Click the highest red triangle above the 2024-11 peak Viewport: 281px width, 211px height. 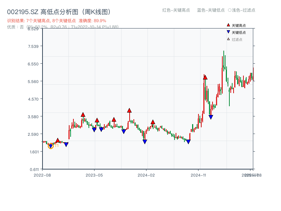(x=205, y=77)
